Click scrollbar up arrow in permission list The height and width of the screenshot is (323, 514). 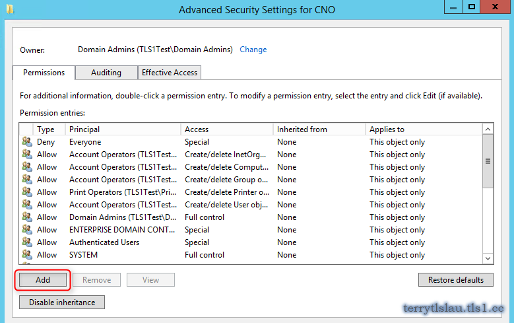488,129
